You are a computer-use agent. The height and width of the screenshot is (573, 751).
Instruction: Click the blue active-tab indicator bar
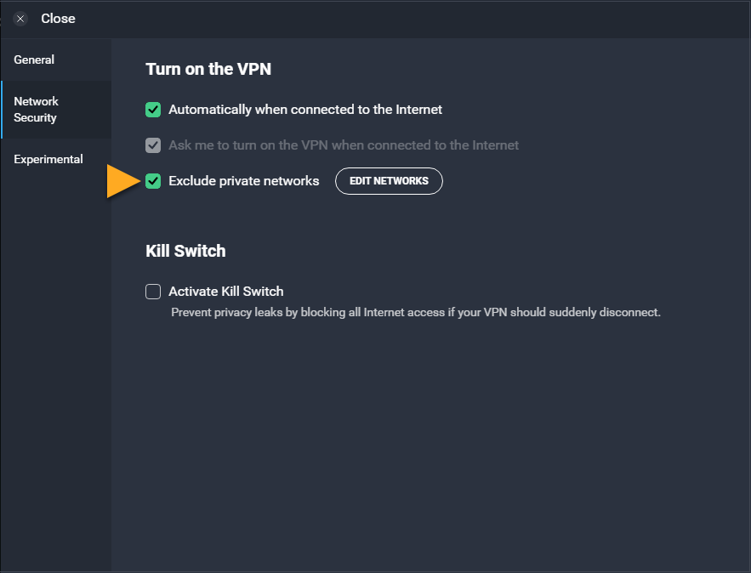2,110
